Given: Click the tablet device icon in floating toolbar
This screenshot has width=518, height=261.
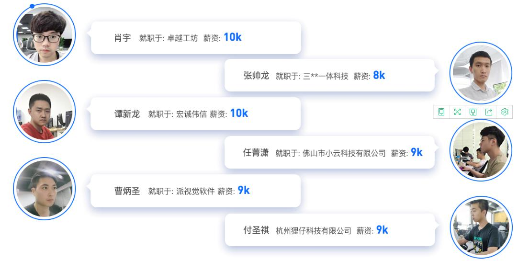Looking at the screenshot, I should (x=441, y=112).
